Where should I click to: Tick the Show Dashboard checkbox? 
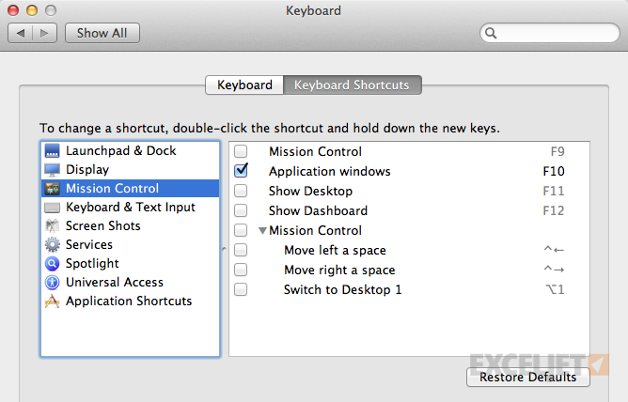coord(241,210)
